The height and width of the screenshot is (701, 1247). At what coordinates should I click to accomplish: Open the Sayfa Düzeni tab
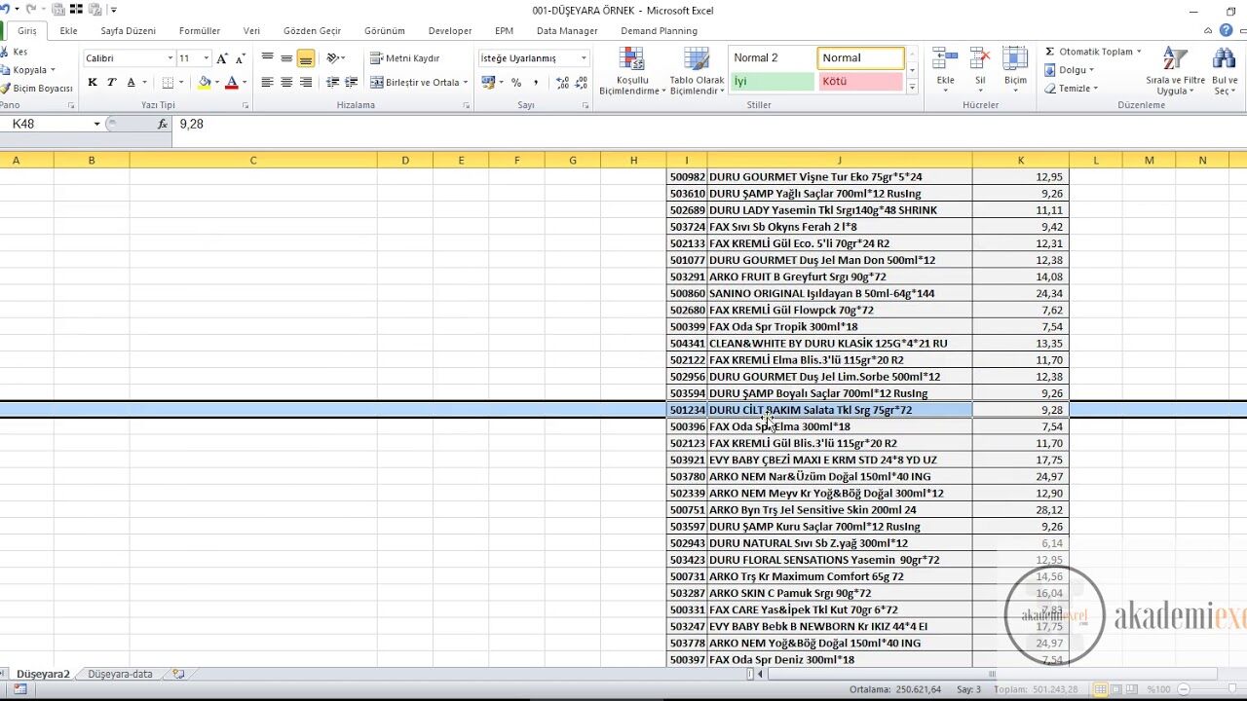point(129,31)
